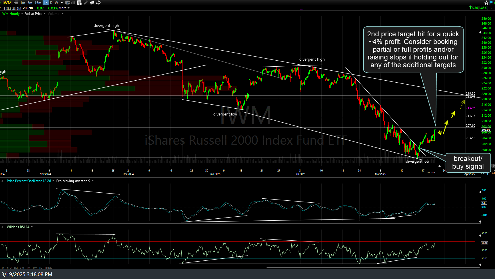Image resolution: width=495 pixels, height=279 pixels.
Task: Click the blue flag icon
Action: point(492,3)
